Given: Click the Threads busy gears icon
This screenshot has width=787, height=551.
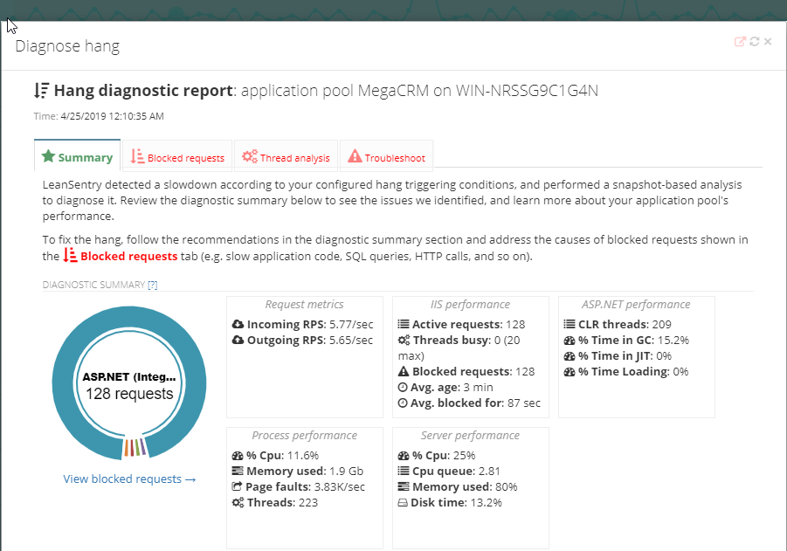Looking at the screenshot, I should (404, 340).
